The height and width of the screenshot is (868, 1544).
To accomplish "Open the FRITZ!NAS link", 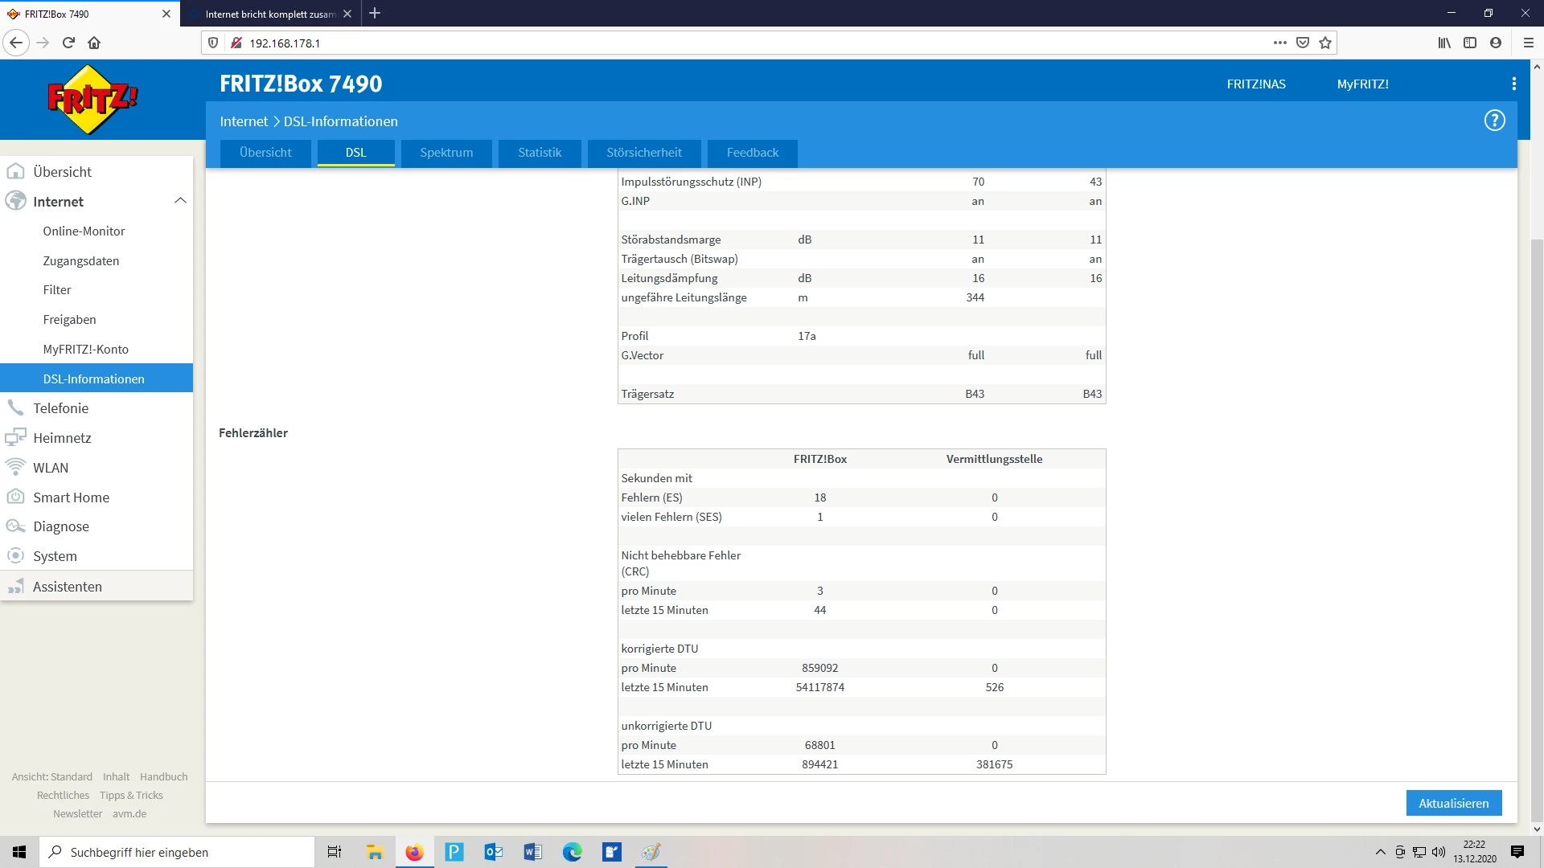I will point(1255,84).
